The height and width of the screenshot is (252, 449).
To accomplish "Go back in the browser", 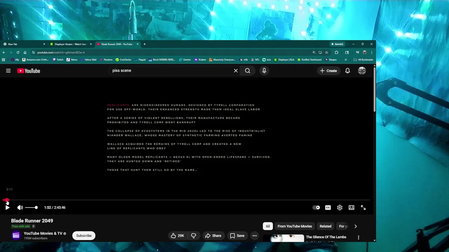I will tap(4, 52).
